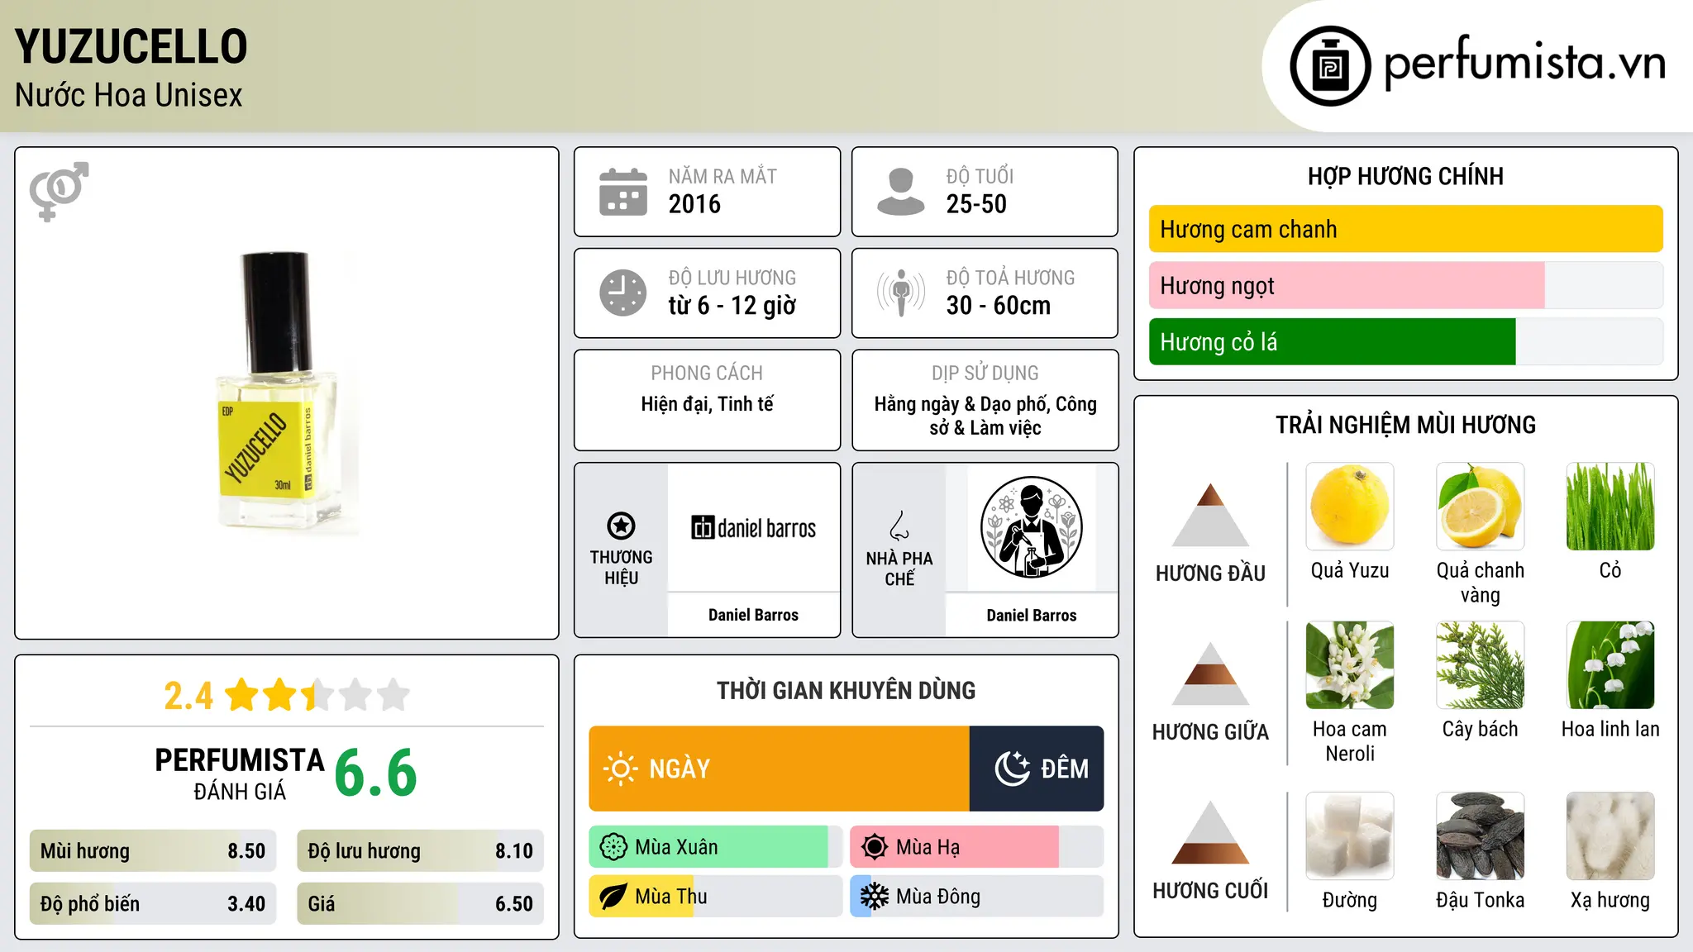Click the yellow Hương cam chanh accord bar
This screenshot has width=1693, height=952.
1405,229
